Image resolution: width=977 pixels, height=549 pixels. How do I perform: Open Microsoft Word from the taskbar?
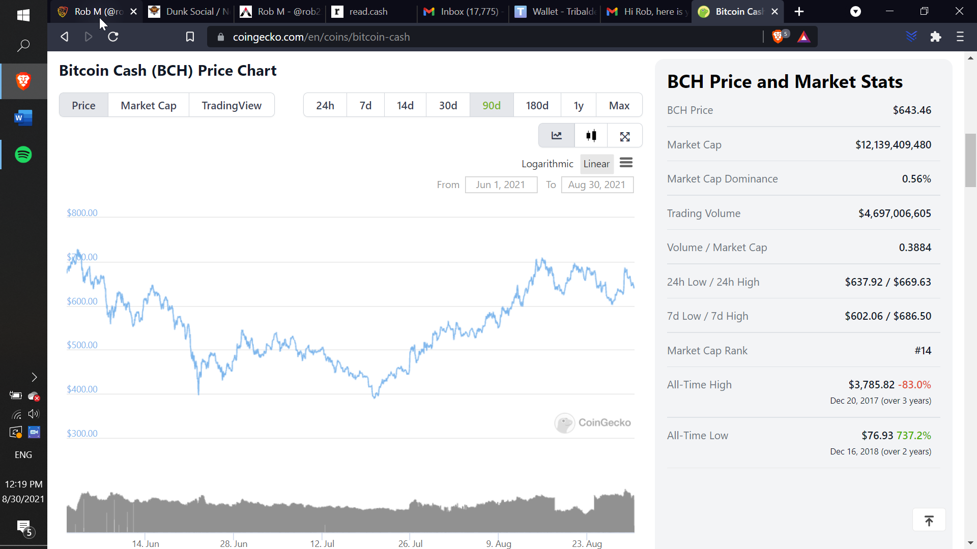pyautogui.click(x=23, y=118)
